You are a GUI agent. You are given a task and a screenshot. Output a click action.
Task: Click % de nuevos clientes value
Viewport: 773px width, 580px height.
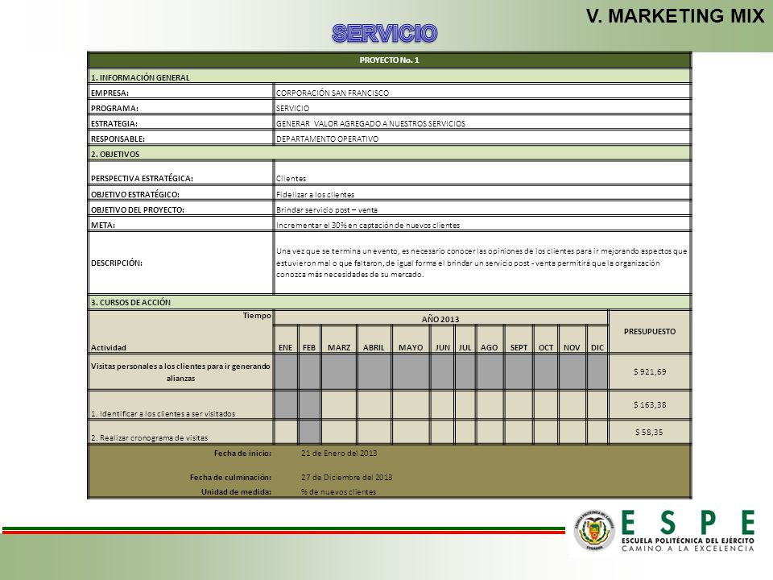point(338,491)
